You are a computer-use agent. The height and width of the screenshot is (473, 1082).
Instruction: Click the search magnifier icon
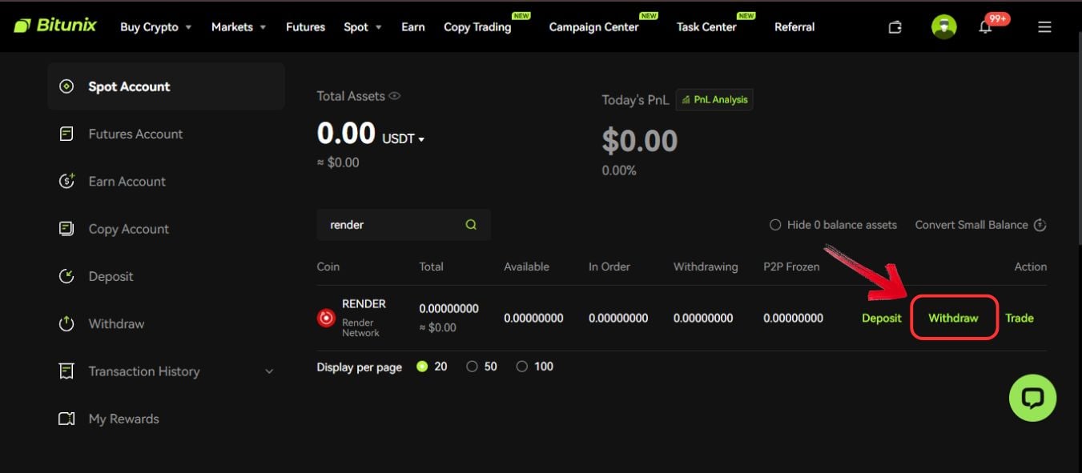coord(471,225)
